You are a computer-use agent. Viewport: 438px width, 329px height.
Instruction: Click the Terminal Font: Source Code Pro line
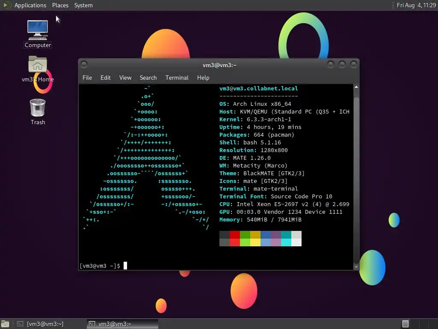coord(276,196)
